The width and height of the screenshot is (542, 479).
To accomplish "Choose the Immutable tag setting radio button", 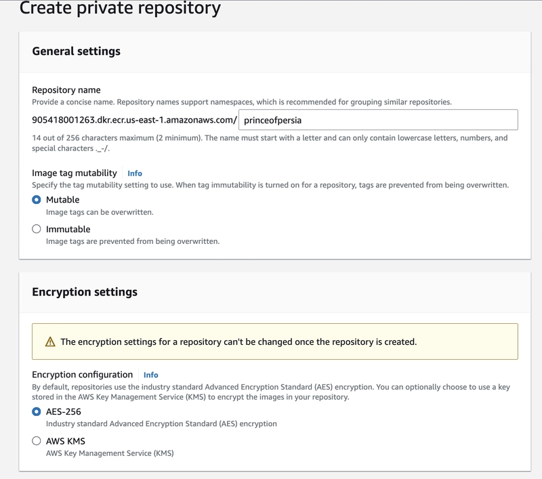I will click(37, 229).
